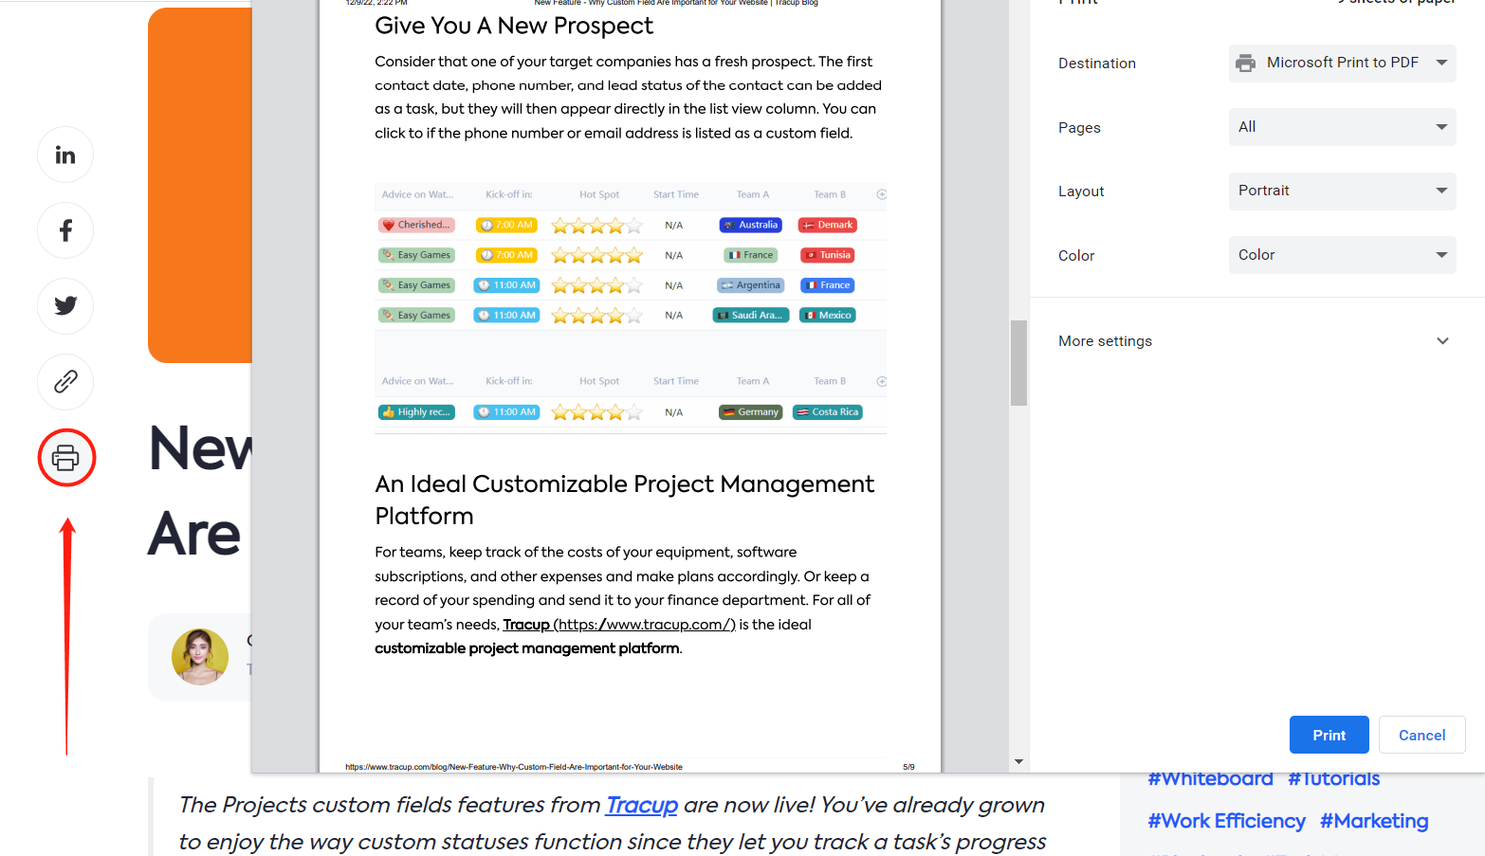The width and height of the screenshot is (1485, 856).
Task: Cancel the print job
Action: click(x=1421, y=735)
